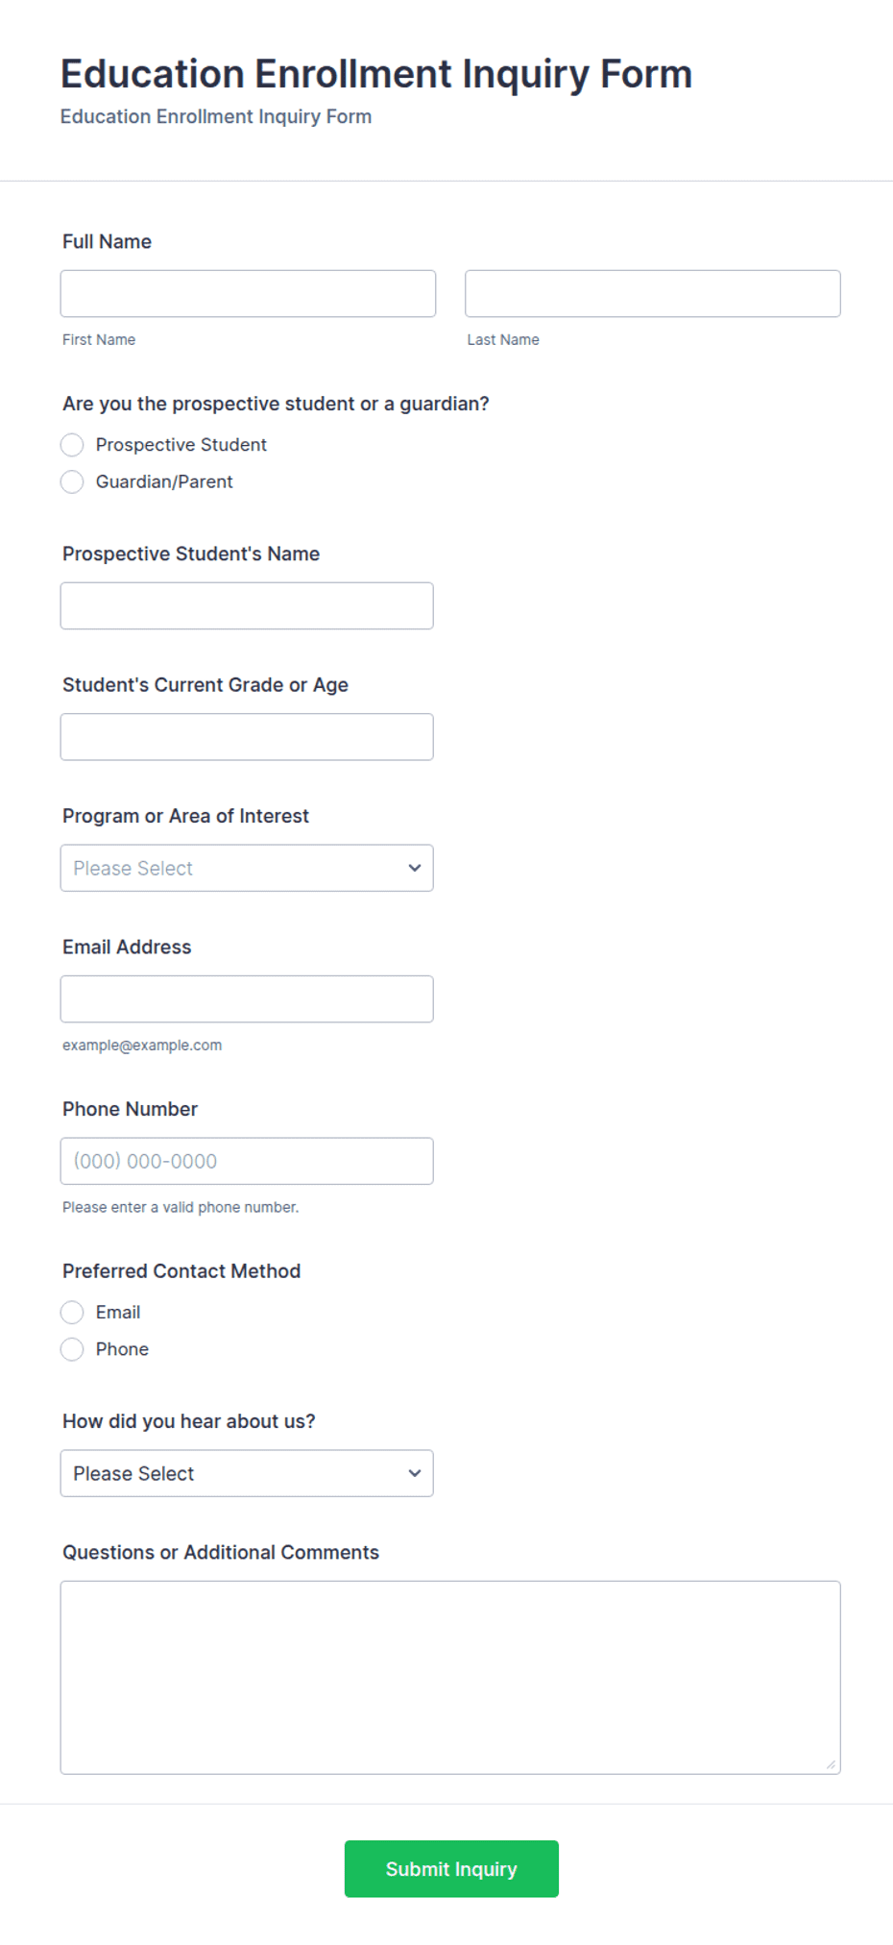Click the Last Name input field
This screenshot has width=893, height=1945.
(x=653, y=293)
